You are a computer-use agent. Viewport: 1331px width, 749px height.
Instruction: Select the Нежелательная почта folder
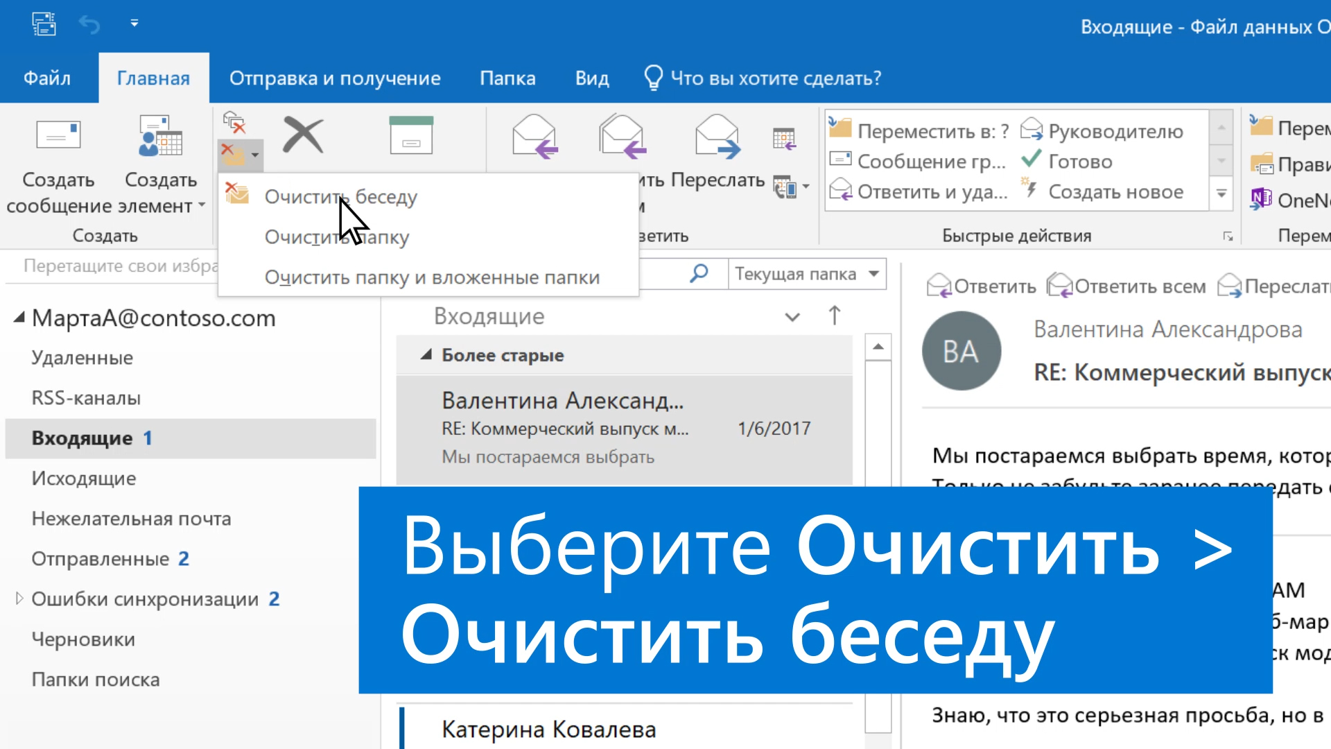132,519
